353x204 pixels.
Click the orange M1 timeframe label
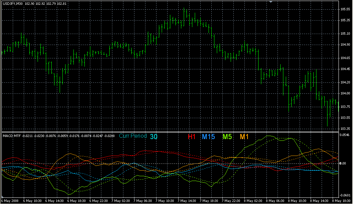[244, 137]
